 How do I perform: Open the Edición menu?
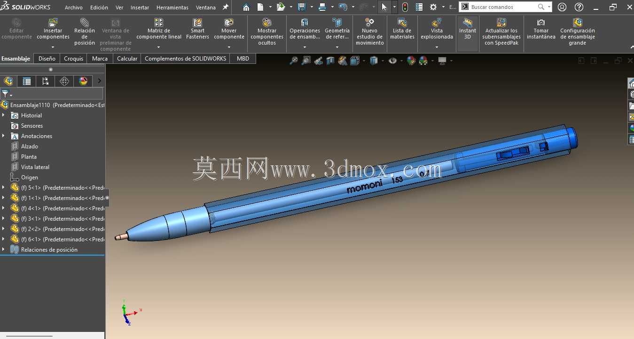click(x=99, y=8)
